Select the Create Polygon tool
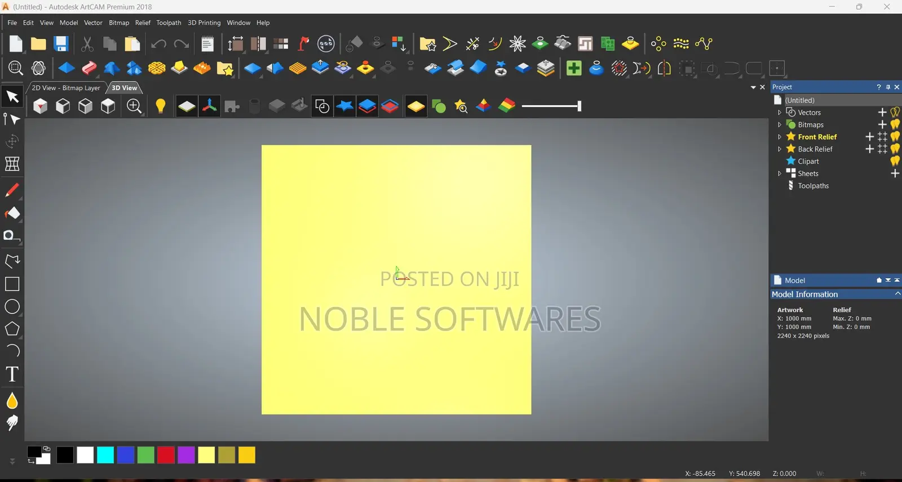The height and width of the screenshot is (482, 902). 12,329
